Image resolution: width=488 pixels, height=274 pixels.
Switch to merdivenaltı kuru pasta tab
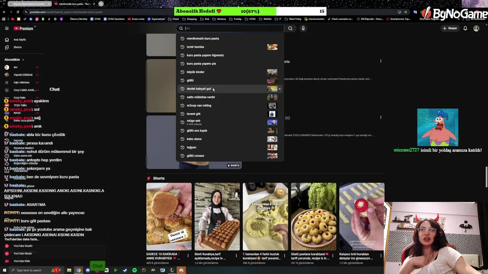click(75, 4)
